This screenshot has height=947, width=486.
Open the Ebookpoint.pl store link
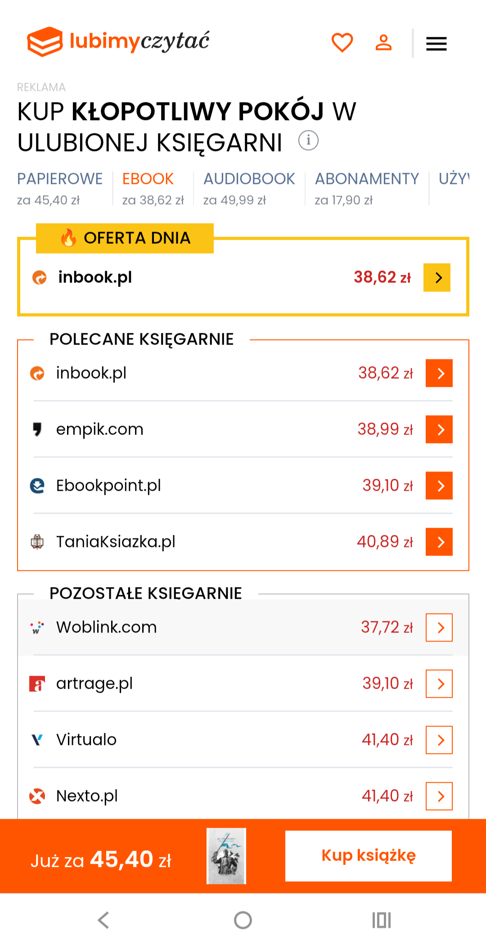click(x=108, y=485)
